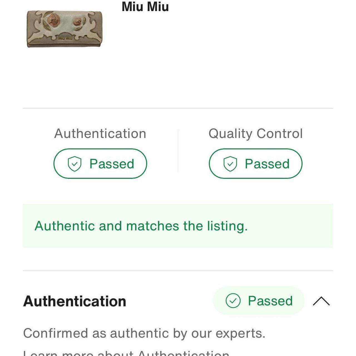Viewport: 356px width, 356px height.
Task: Click the 'Passed' text in the left Authentication pill
Action: coord(112,164)
